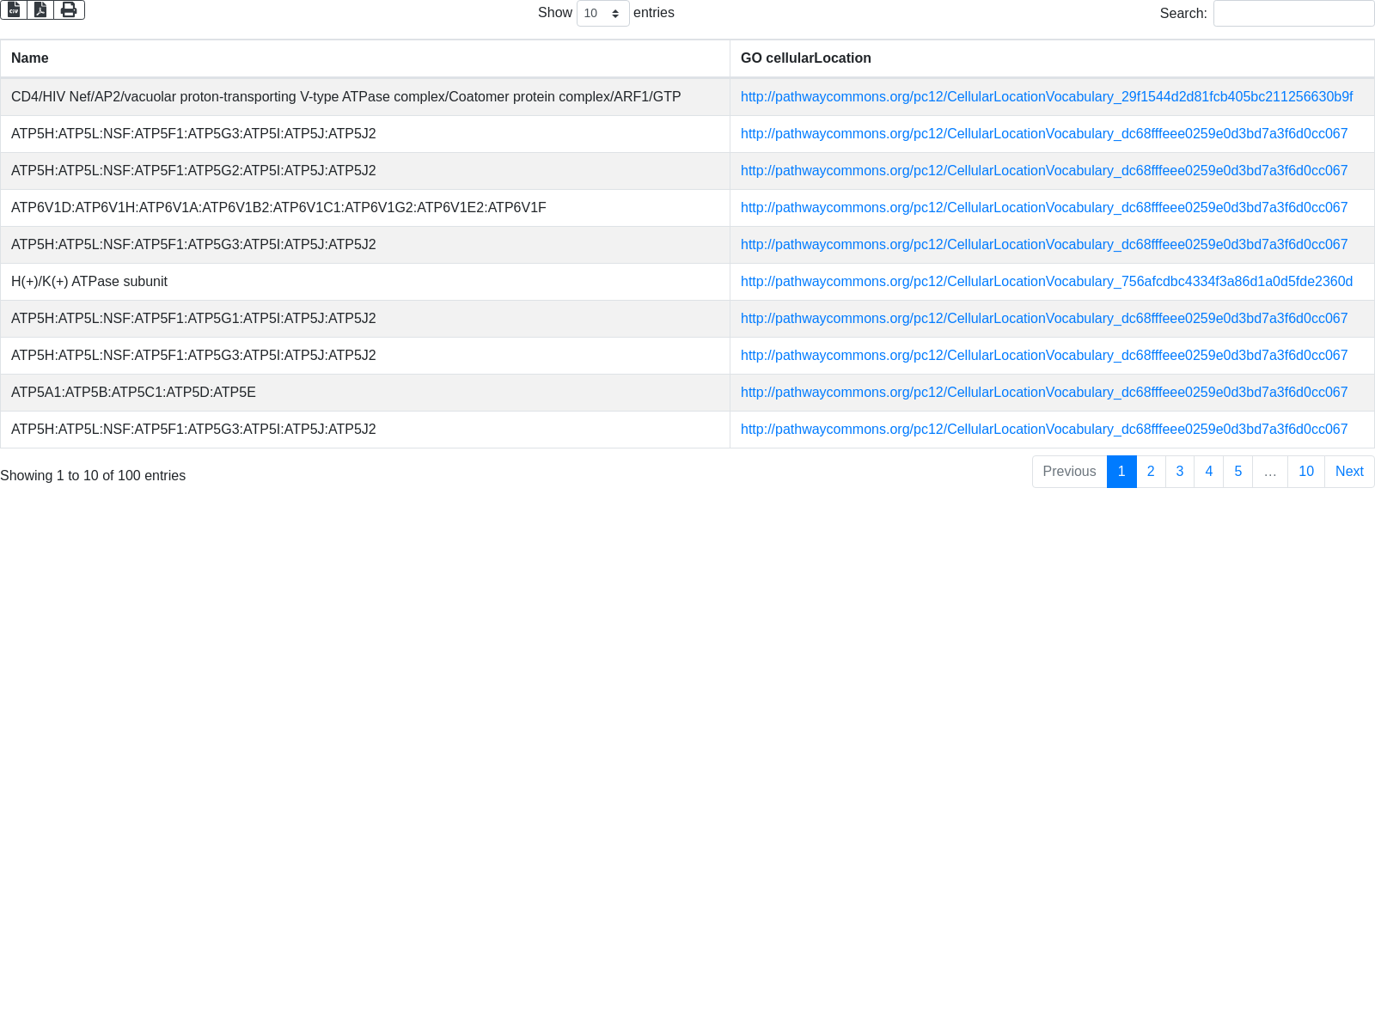Viewport: 1375px width, 1031px height.
Task: Select current page 1 button
Action: click(x=1121, y=472)
